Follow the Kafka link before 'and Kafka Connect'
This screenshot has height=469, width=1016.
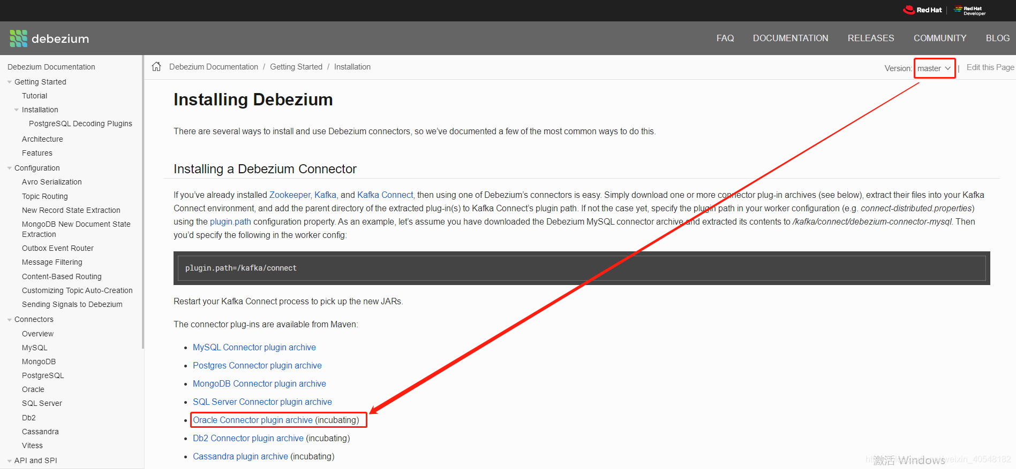(x=325, y=195)
